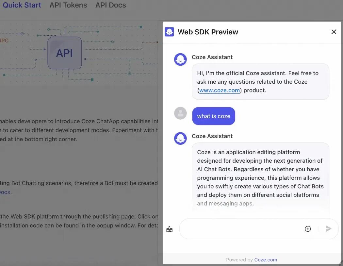Follow the Coze.com link in the footer

tap(266, 260)
